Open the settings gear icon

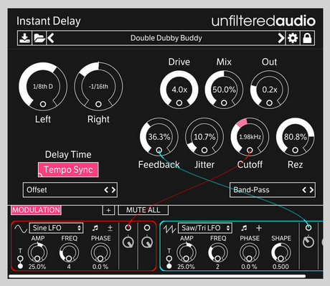[x=293, y=38]
